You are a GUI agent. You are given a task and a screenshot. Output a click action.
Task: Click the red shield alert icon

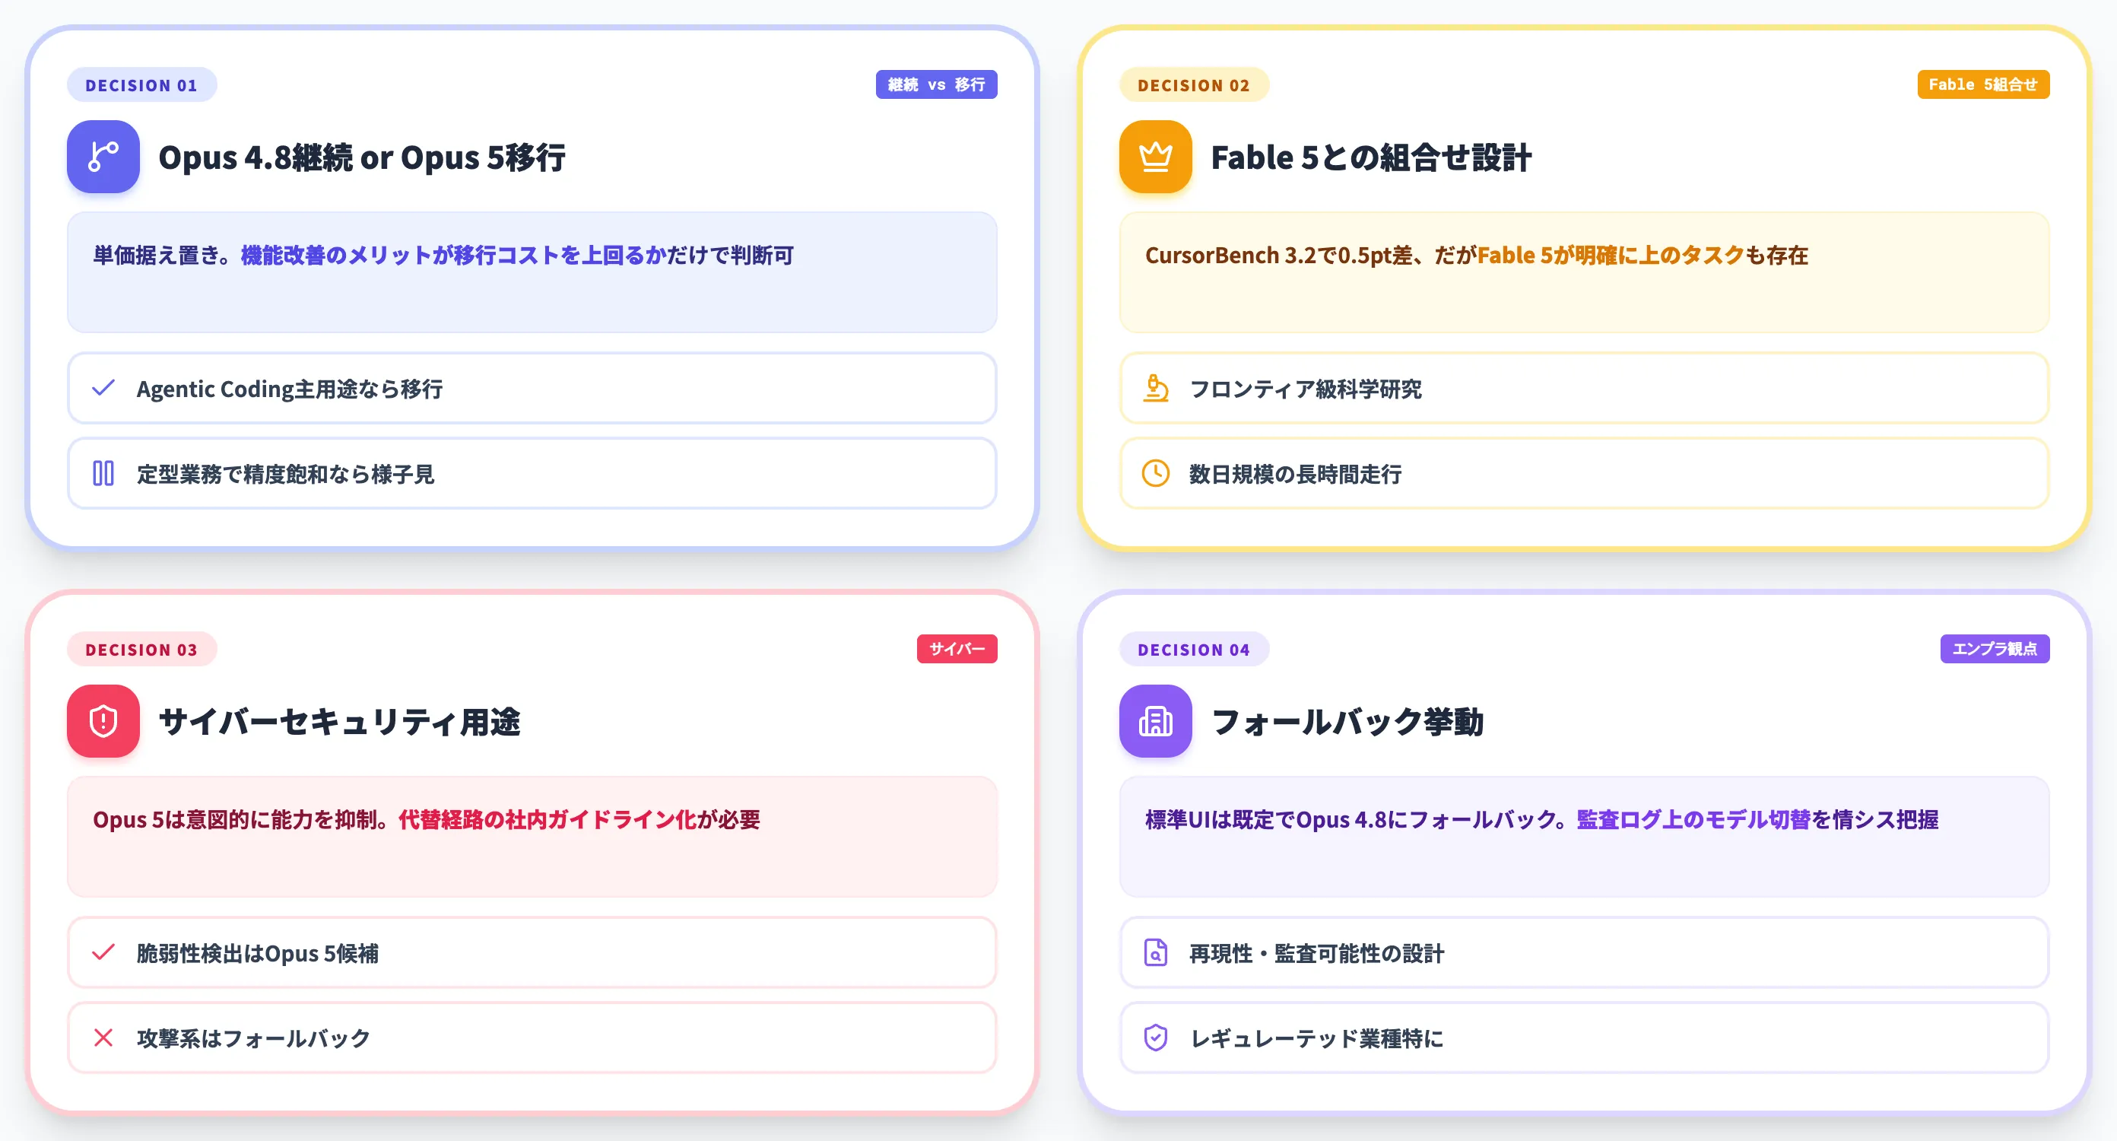coord(103,721)
